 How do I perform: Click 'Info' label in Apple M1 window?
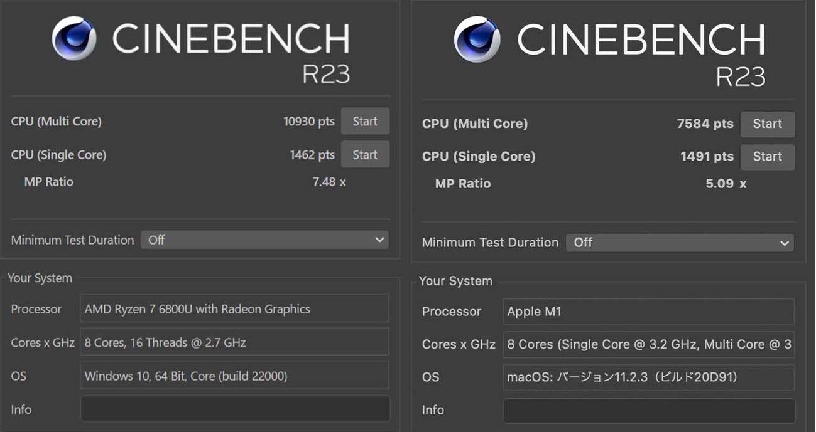(433, 410)
